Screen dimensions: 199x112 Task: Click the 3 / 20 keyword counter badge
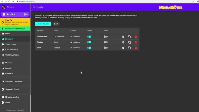point(56,24)
